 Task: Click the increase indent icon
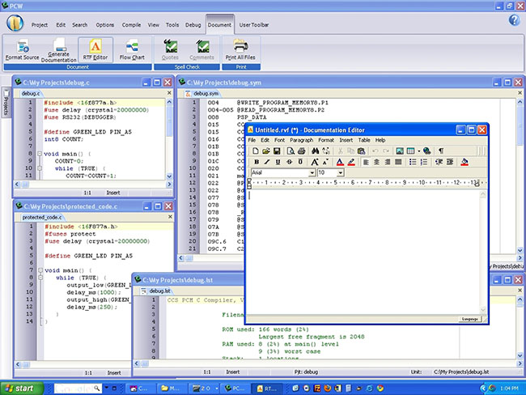click(450, 162)
